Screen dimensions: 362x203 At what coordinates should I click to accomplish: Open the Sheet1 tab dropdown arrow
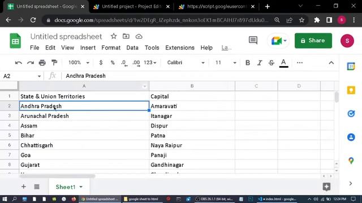click(x=81, y=187)
